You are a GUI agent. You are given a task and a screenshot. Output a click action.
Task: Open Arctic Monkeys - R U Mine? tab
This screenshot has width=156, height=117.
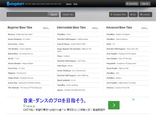pyautogui.click(x=19, y=39)
